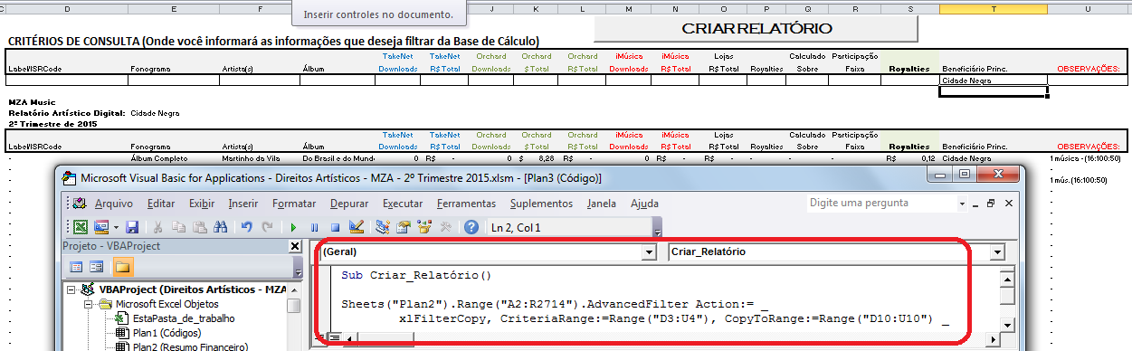The width and height of the screenshot is (1132, 351).
Task: Collapse the Microsoft Excel Objetos folder
Action: [x=89, y=304]
